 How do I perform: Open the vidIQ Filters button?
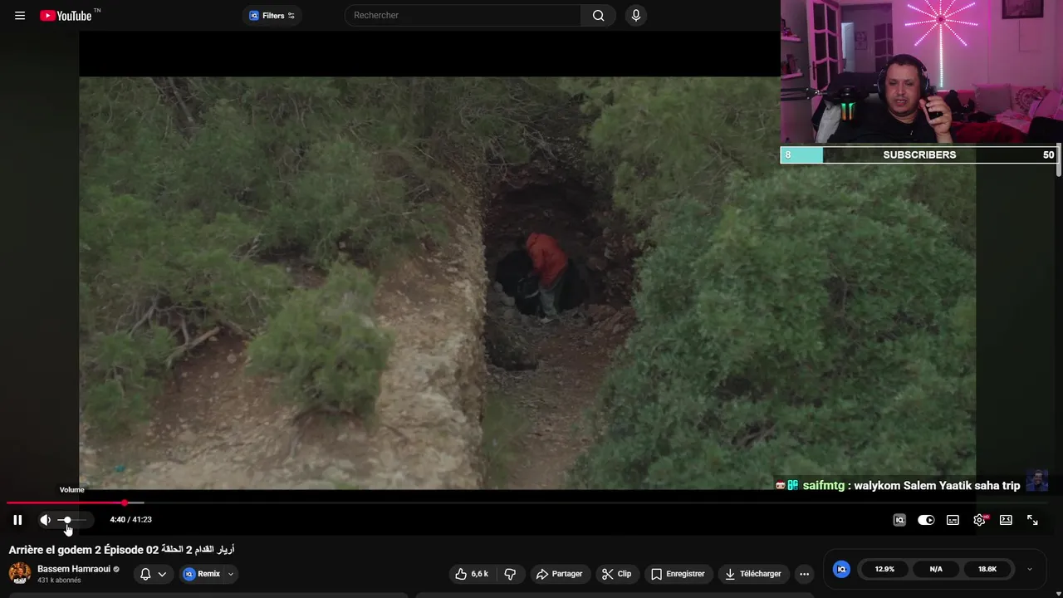tap(272, 16)
